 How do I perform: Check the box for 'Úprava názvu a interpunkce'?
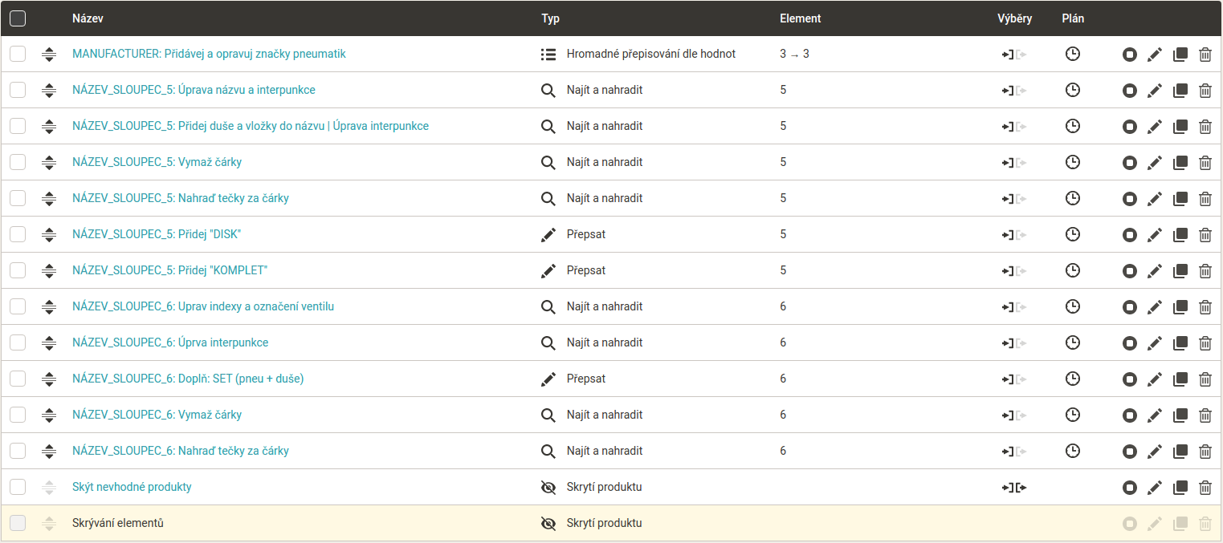18,90
